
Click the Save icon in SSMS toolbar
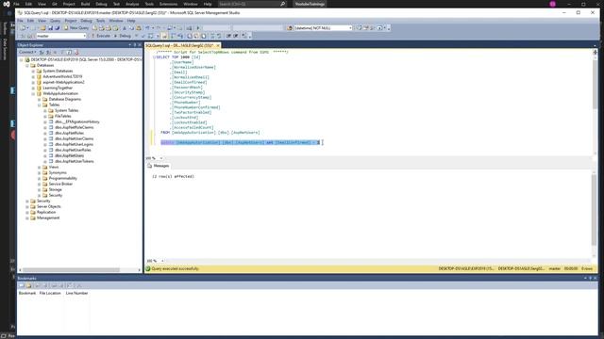tap(50, 28)
